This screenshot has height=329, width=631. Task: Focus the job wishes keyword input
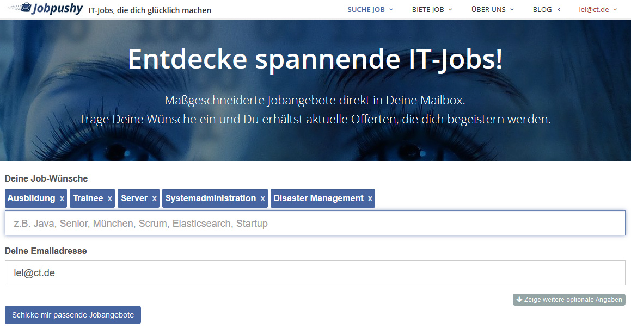click(315, 223)
